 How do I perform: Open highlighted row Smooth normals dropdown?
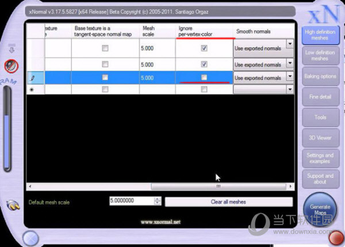point(290,77)
